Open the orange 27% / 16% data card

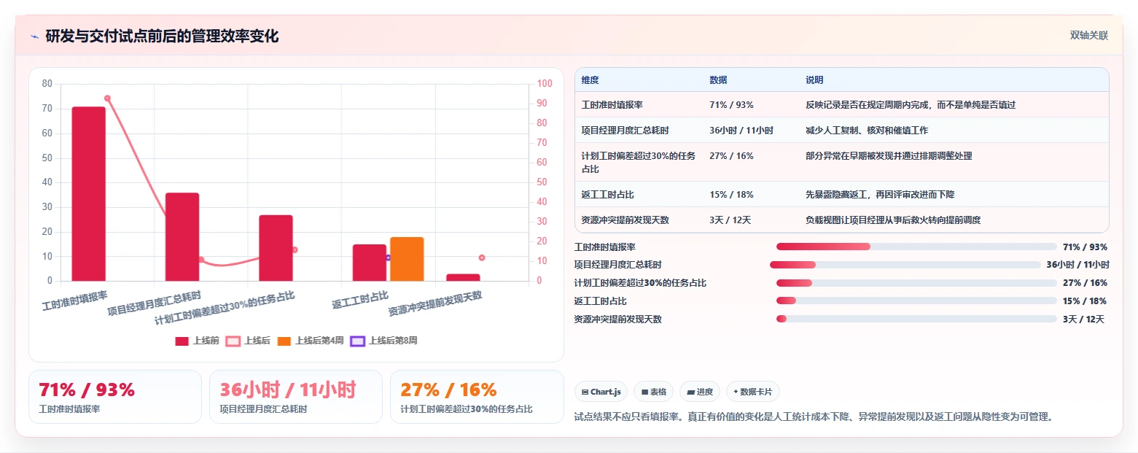[477, 397]
